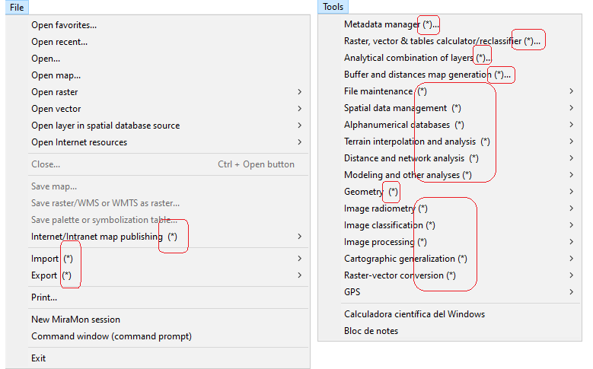This screenshot has height=369, width=593.
Task: Open Command window (command prompt)
Action: coord(111,336)
